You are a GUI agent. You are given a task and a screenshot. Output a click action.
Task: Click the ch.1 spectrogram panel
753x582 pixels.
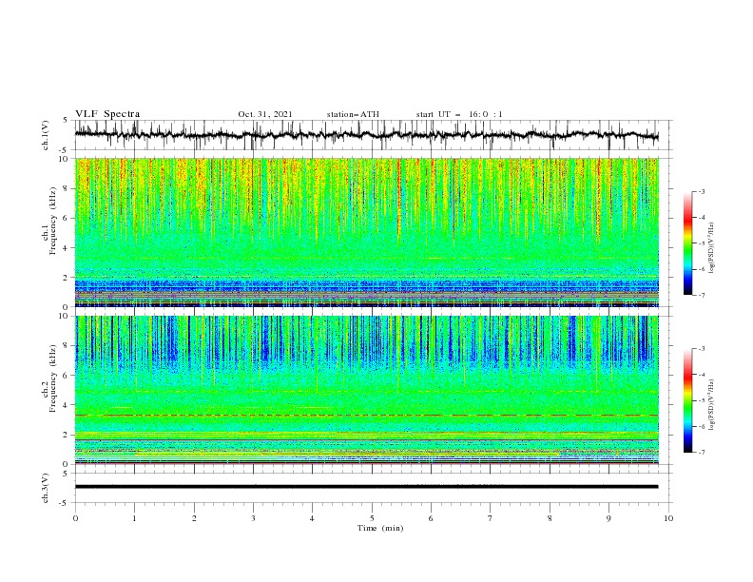[x=366, y=232]
